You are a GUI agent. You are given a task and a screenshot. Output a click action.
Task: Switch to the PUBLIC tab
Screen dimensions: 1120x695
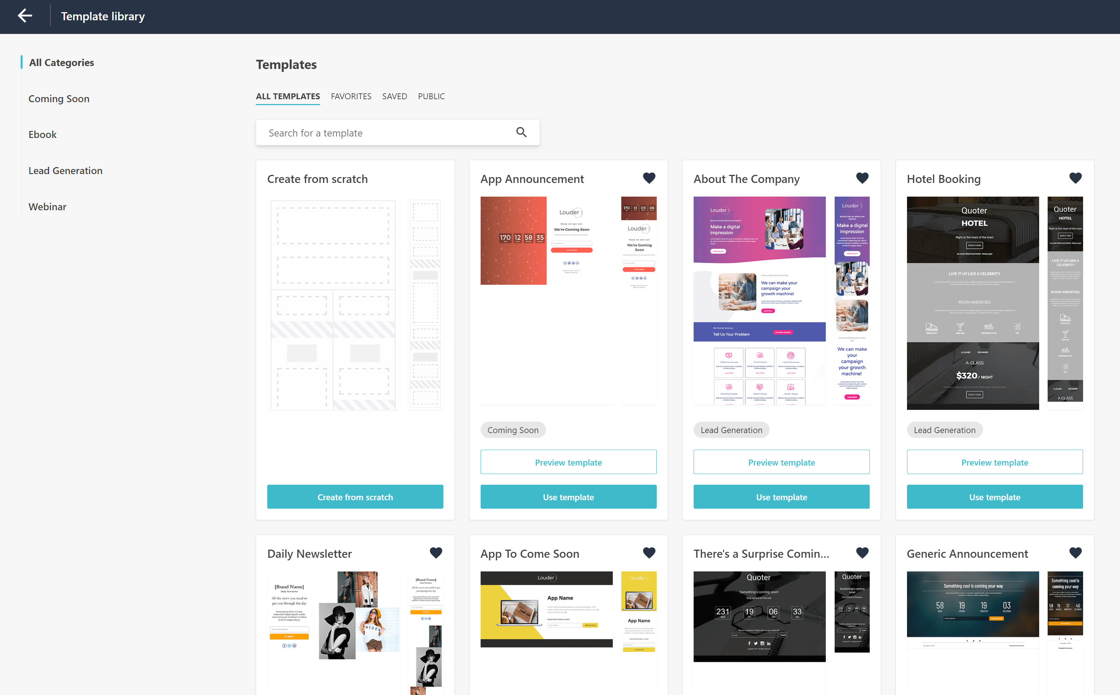click(431, 96)
